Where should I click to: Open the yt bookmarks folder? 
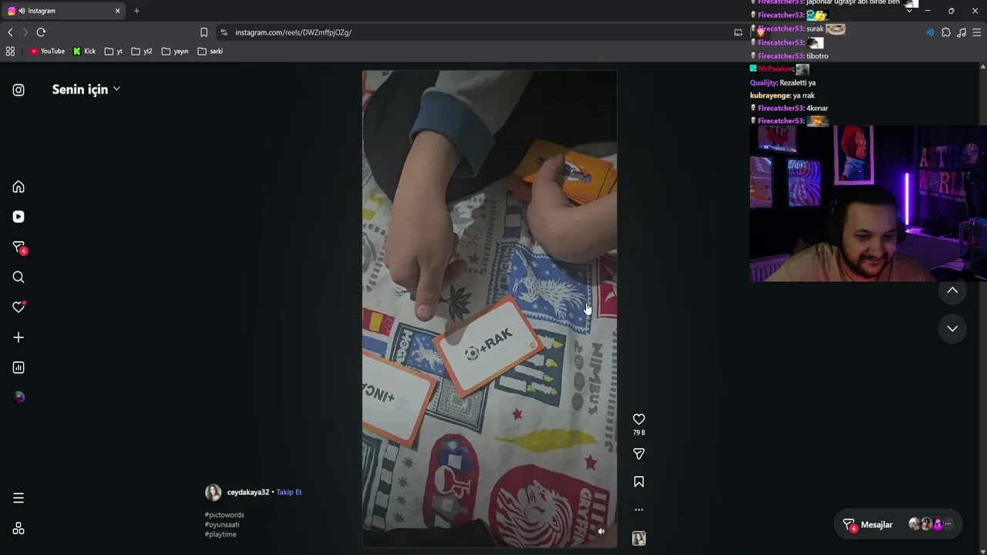(113, 52)
